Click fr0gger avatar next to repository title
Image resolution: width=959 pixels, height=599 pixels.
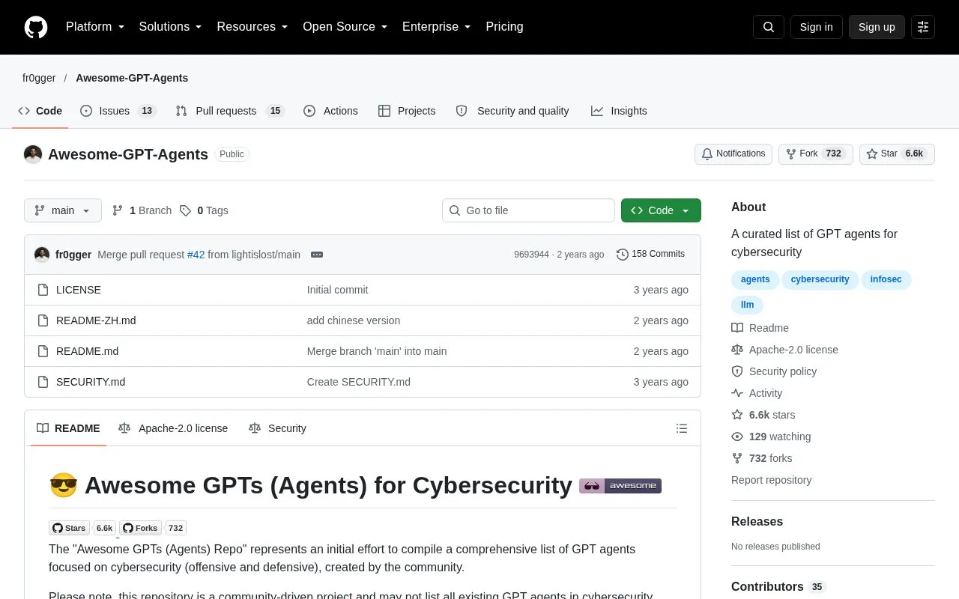pos(33,154)
